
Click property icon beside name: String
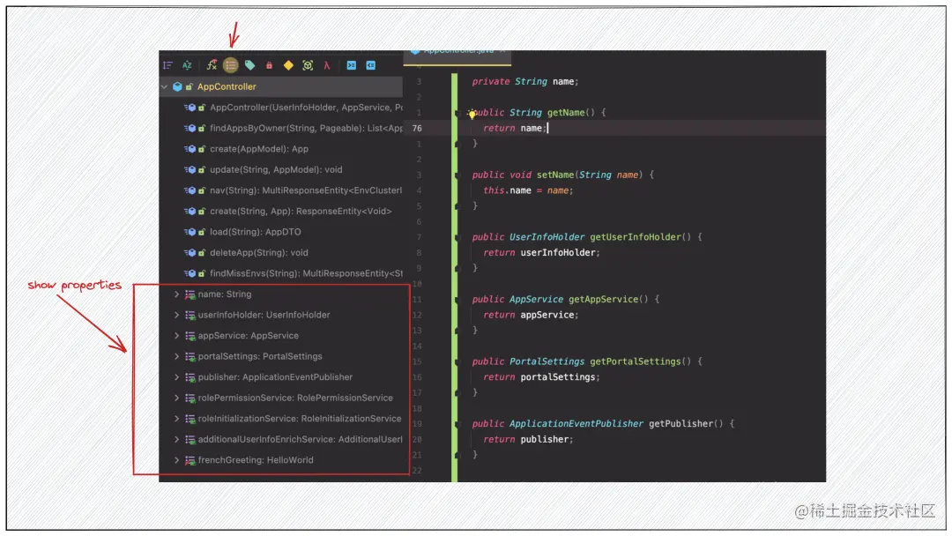190,294
